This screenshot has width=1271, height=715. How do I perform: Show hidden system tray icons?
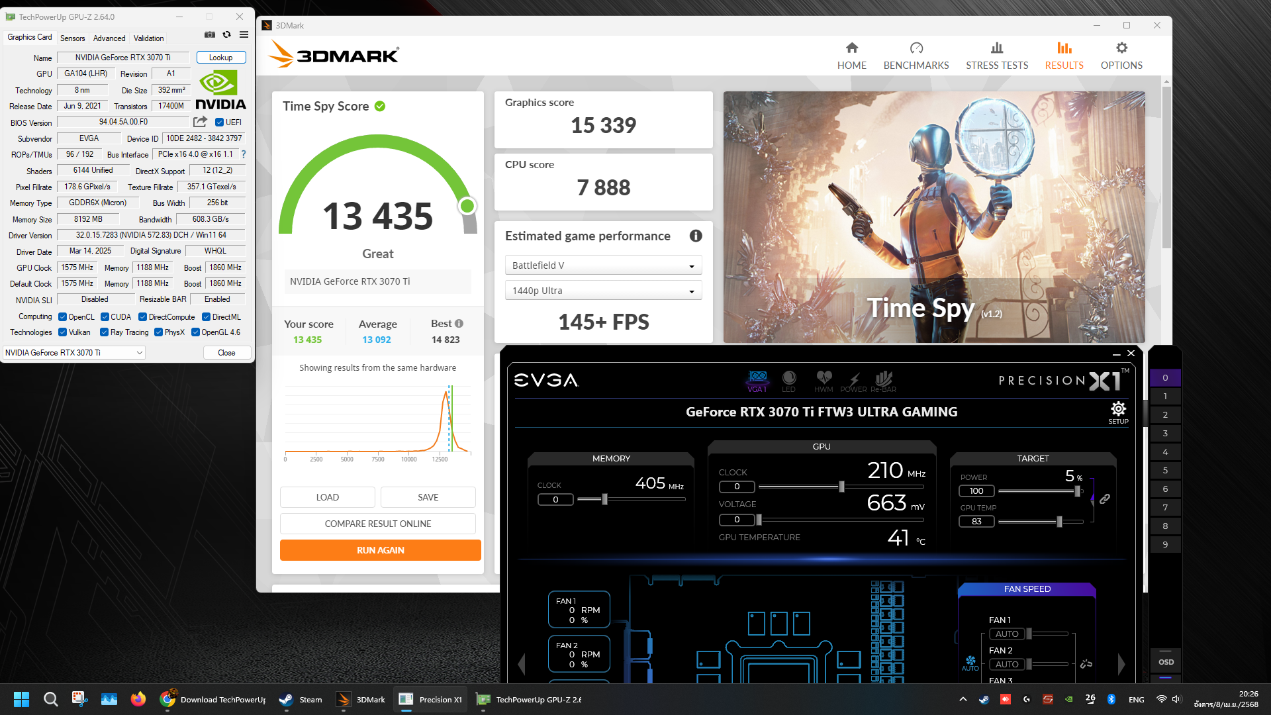pyautogui.click(x=963, y=699)
